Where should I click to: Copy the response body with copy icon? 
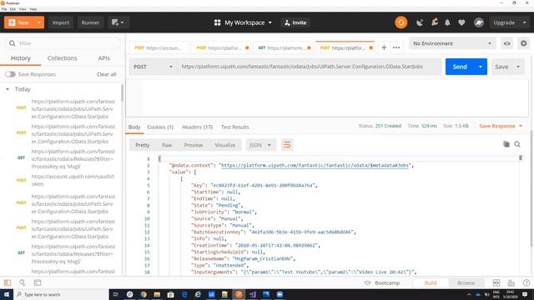point(506,144)
